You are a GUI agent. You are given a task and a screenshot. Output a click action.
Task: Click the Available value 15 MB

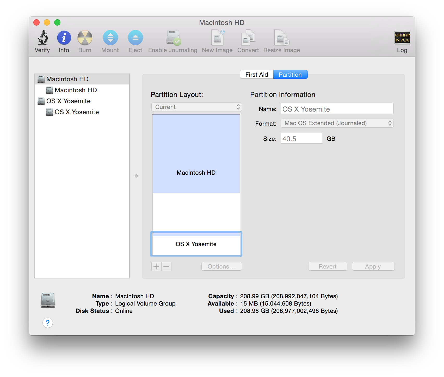(x=276, y=303)
